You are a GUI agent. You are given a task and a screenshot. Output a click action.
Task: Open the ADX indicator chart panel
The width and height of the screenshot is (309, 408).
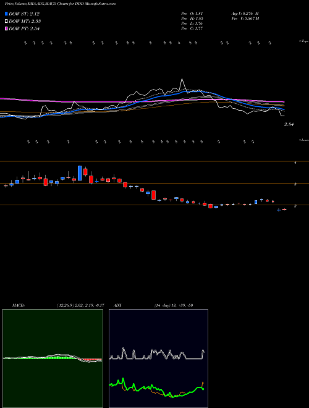pos(158,359)
